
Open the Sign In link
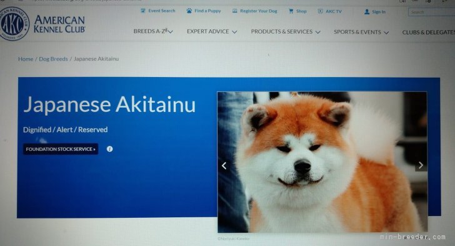[x=379, y=12]
